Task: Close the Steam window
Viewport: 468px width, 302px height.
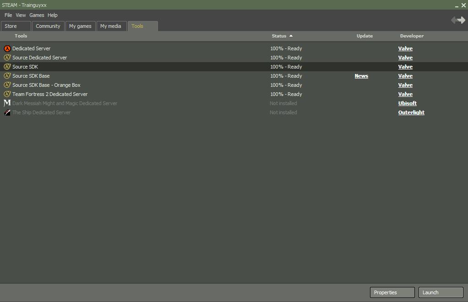Action: pos(463,5)
